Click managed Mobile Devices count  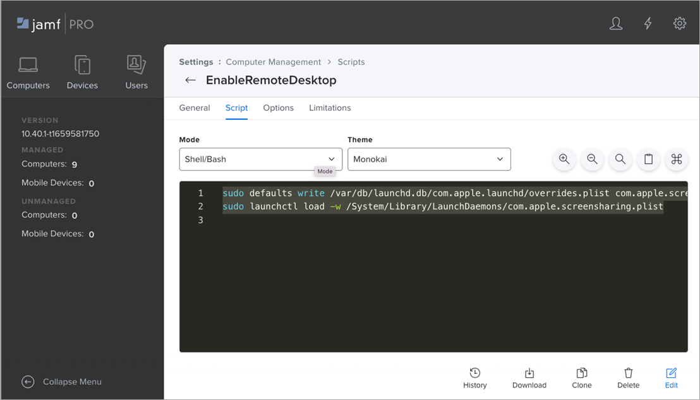click(92, 183)
